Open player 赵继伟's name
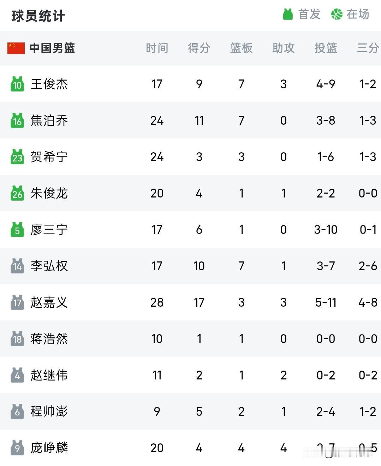The height and width of the screenshot is (466, 381). point(49,375)
